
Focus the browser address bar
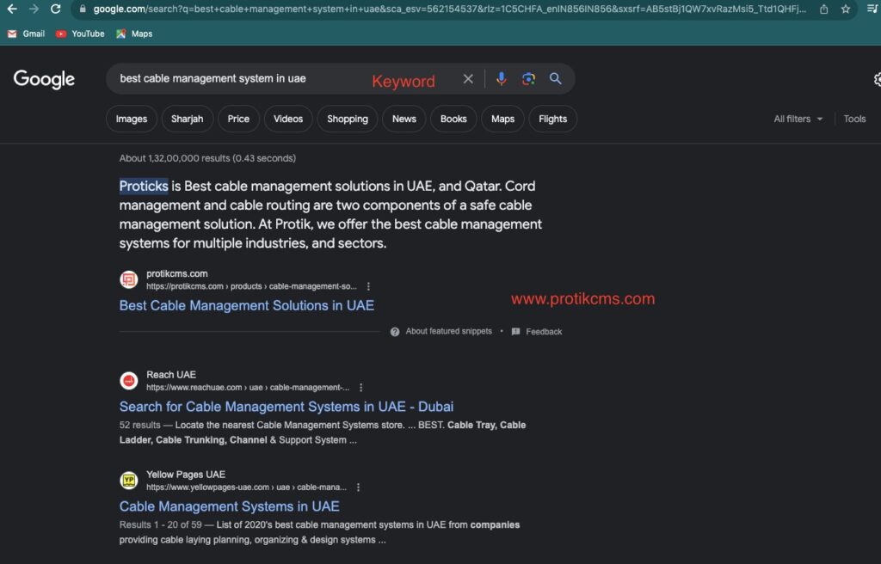[449, 9]
